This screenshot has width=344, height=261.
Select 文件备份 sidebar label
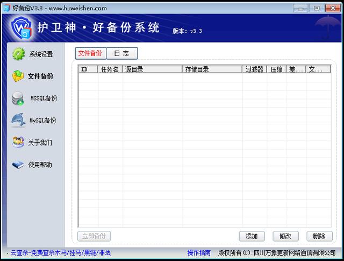click(40, 76)
